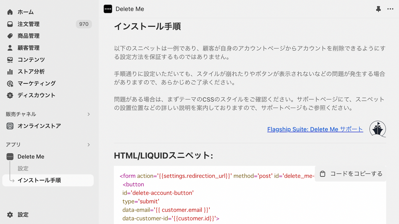The width and height of the screenshot is (399, 224).
Task: Expand the 販売チャネル section chevron
Action: (89, 114)
